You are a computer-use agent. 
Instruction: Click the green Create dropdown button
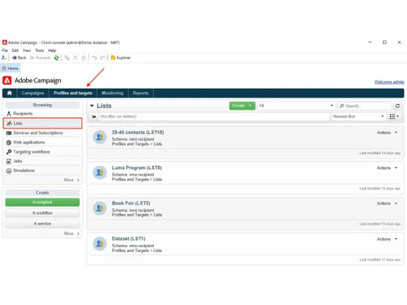(x=242, y=106)
